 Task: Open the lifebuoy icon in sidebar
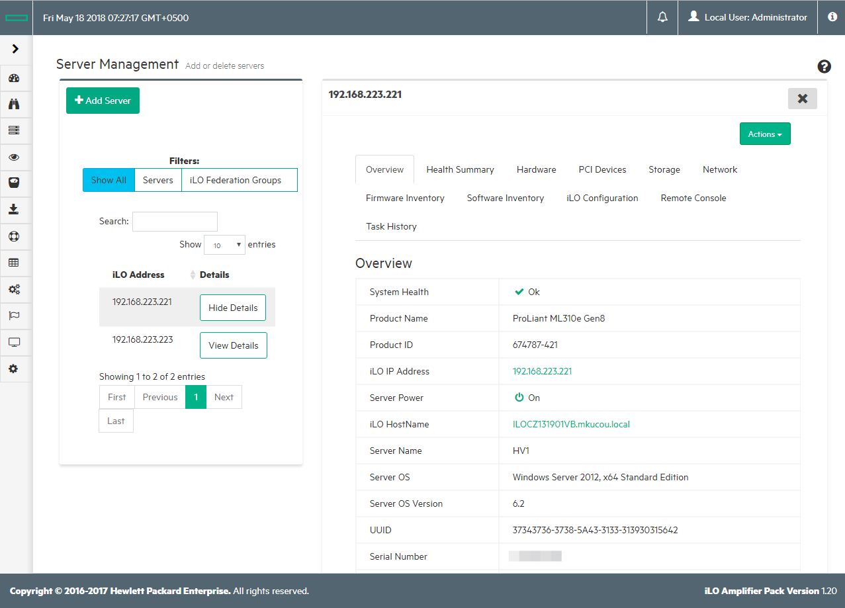tap(14, 236)
